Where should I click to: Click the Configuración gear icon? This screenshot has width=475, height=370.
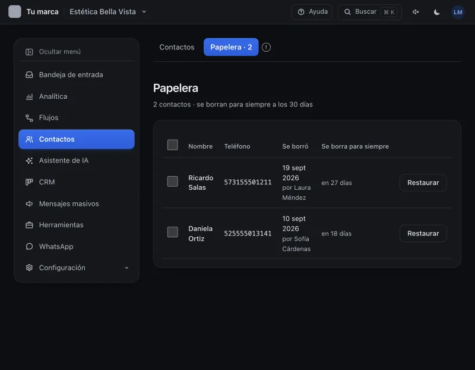(x=29, y=268)
